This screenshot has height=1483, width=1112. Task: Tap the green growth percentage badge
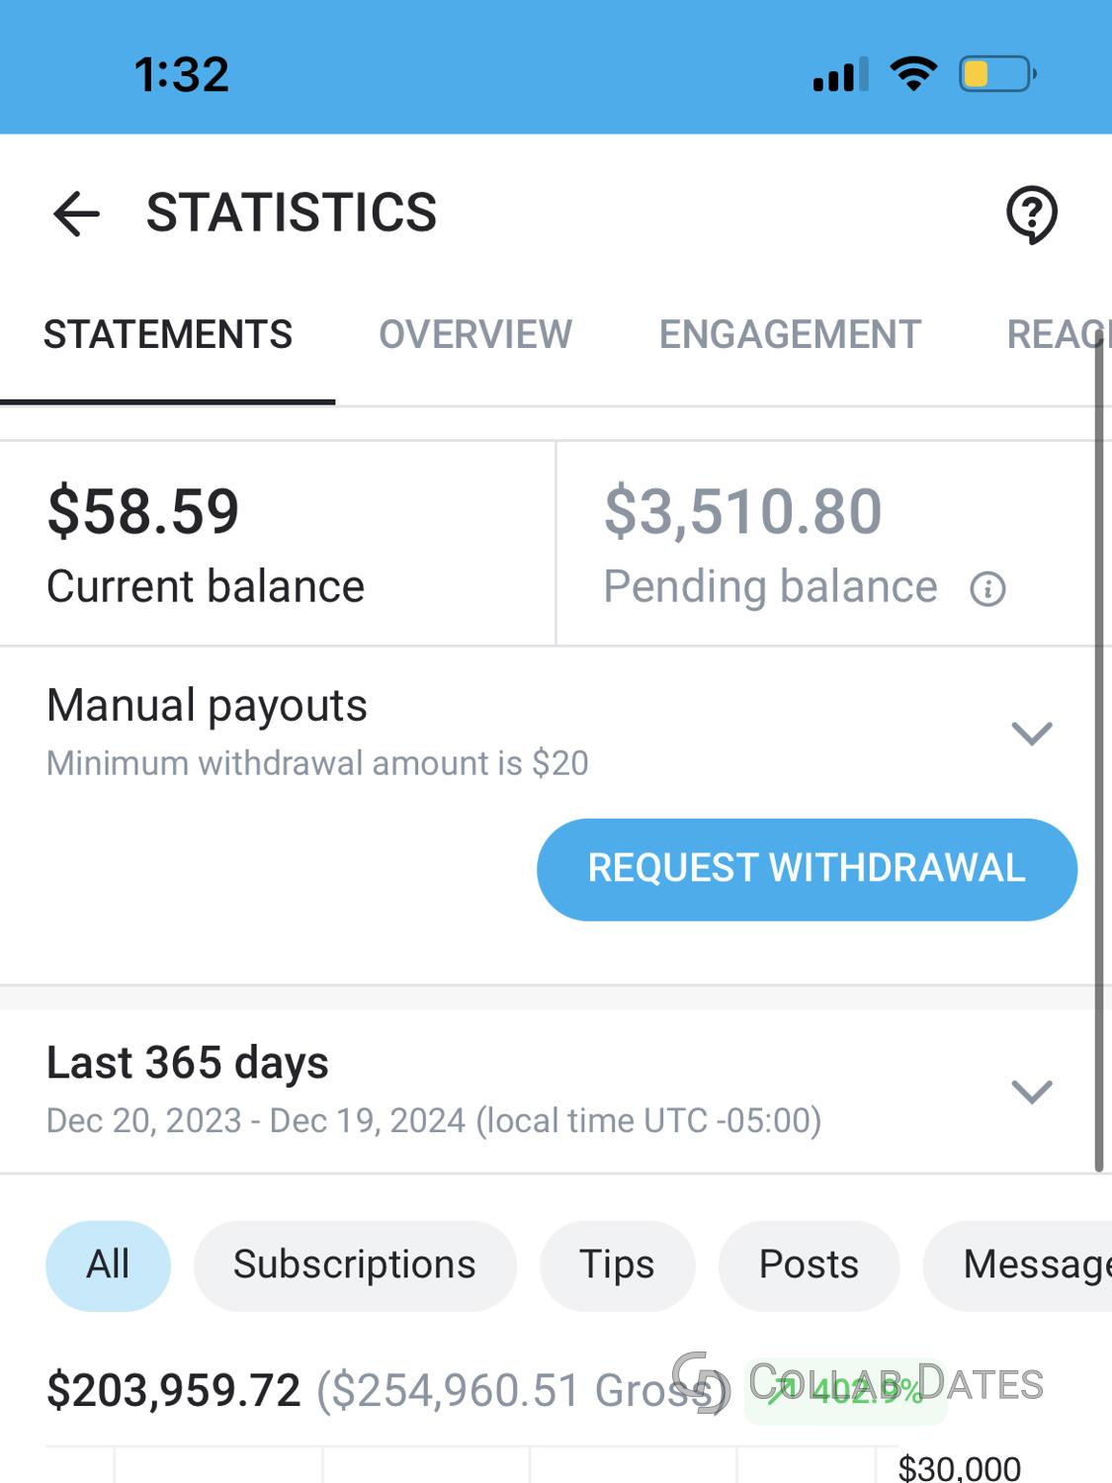846,1390
